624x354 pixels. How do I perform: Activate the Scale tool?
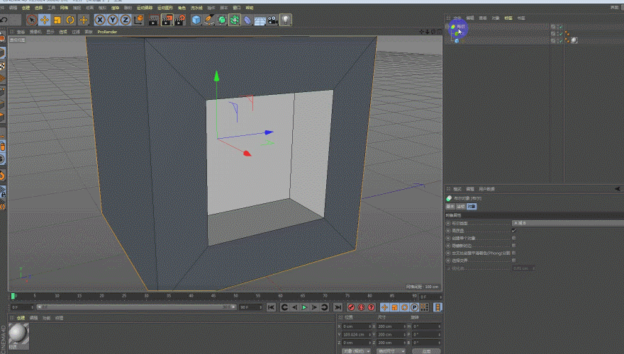[x=57, y=19]
